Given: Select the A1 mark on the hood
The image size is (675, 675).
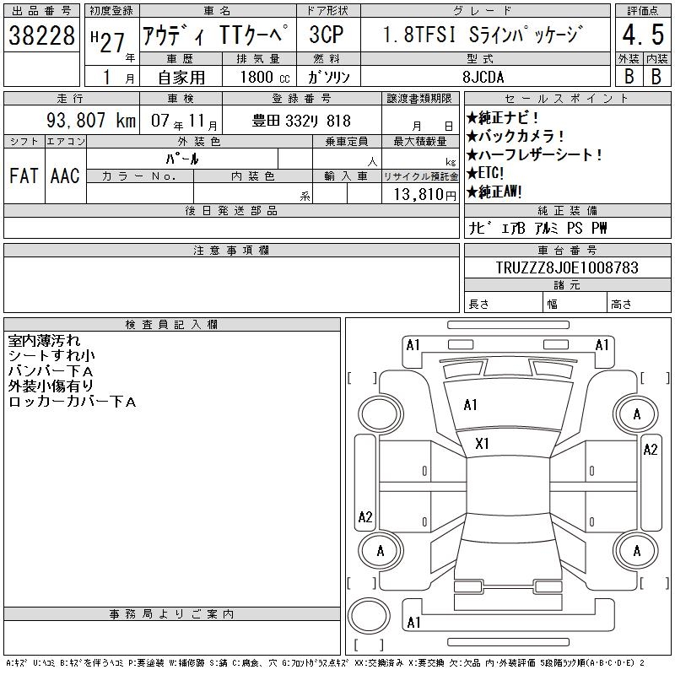Looking at the screenshot, I should pyautogui.click(x=470, y=405).
